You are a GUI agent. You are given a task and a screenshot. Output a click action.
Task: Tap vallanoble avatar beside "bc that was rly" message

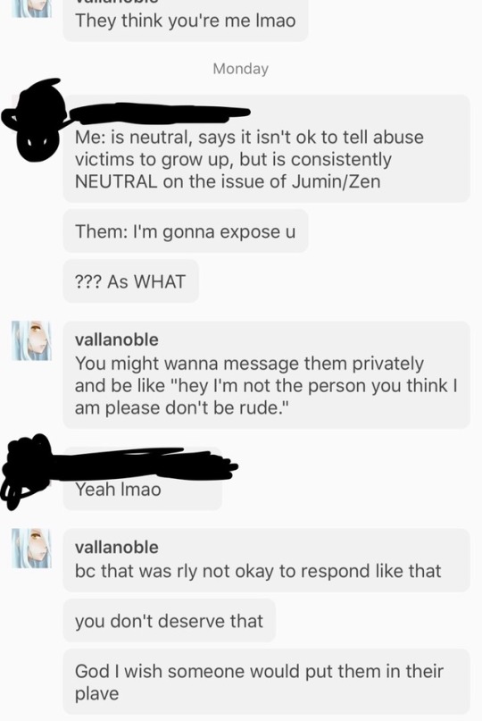[32, 548]
